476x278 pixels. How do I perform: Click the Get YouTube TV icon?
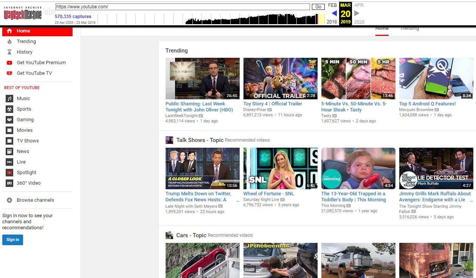click(9, 73)
